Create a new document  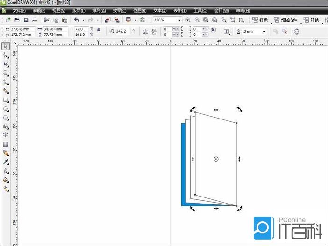pos(8,20)
